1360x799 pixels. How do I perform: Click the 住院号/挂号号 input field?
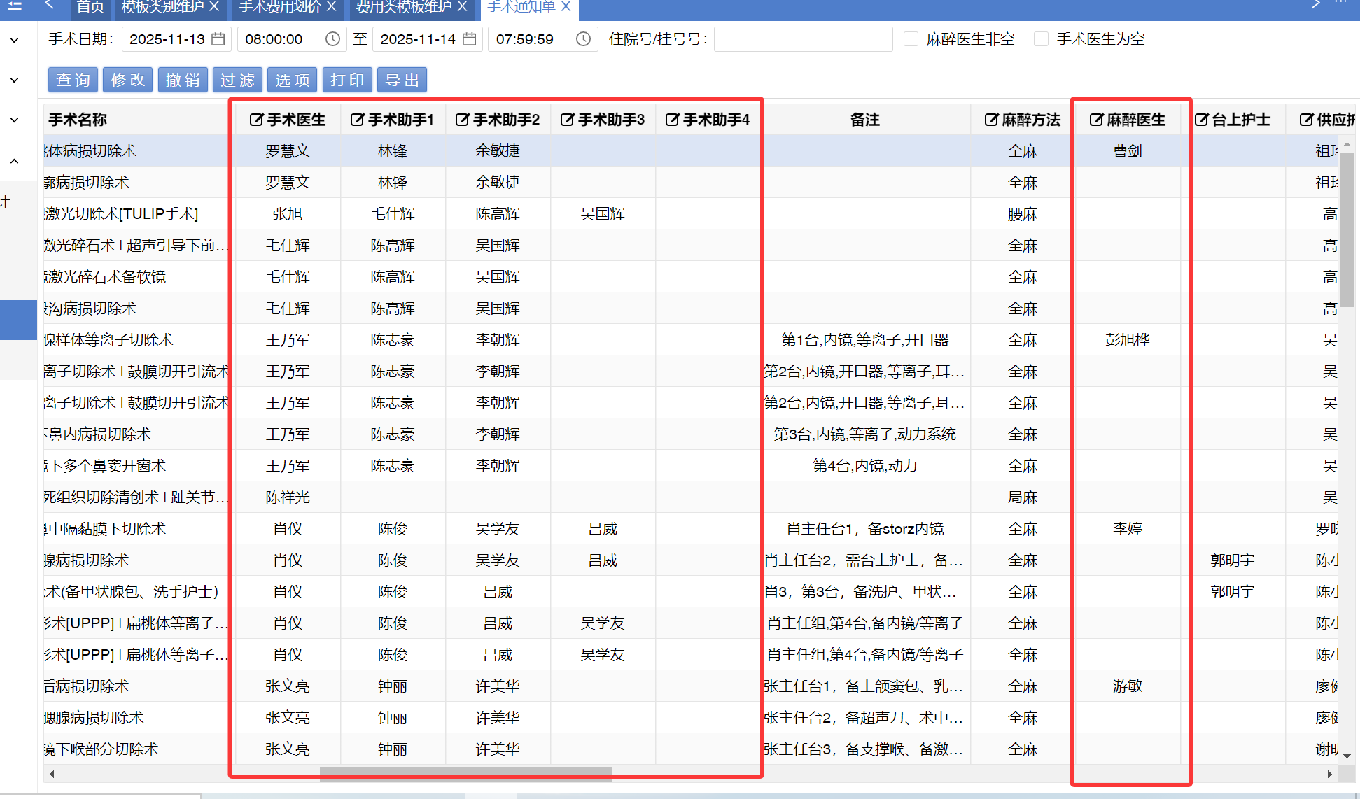[x=803, y=39]
